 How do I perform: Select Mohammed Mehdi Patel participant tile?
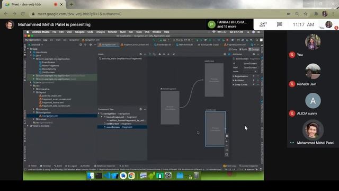pos(313,132)
